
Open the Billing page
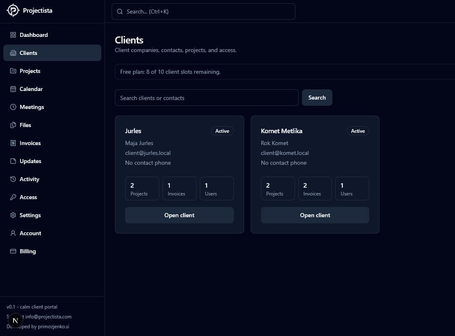point(52,251)
